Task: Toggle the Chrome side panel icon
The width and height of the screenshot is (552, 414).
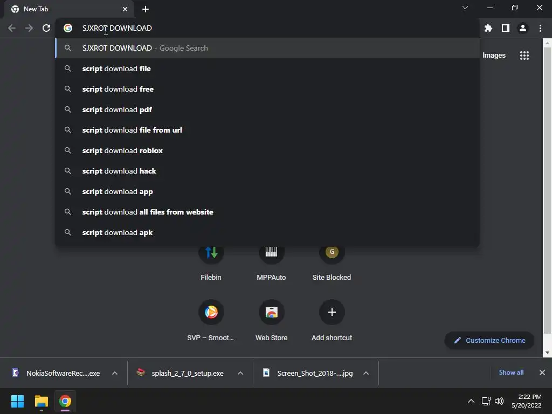Action: tap(505, 28)
